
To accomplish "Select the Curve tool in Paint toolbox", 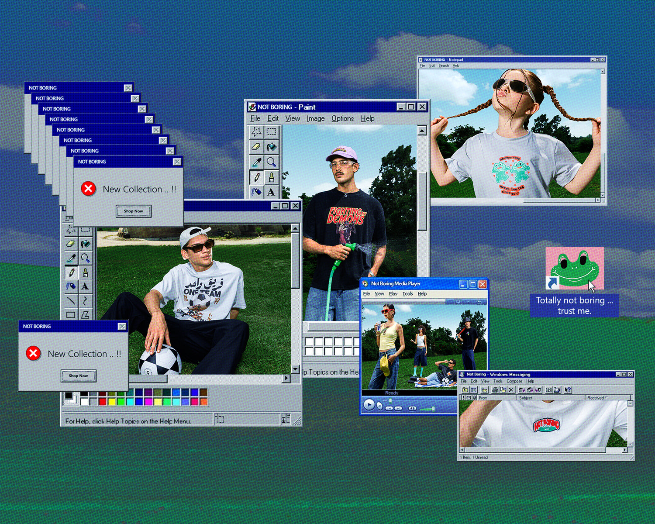I will coord(85,300).
